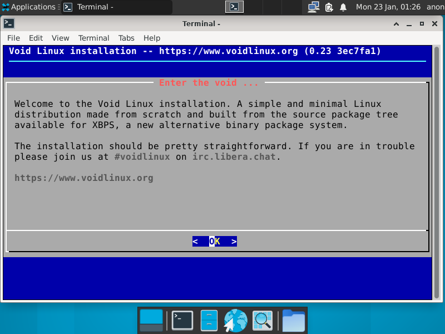The height and width of the screenshot is (334, 445).
Task: Maximize the Terminal window
Action: click(422, 24)
